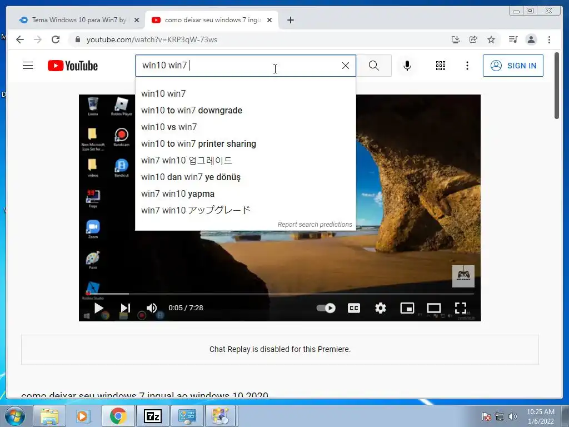
Task: Select suggestion 'win7 win10 업그레이드'
Action: [x=245, y=161]
